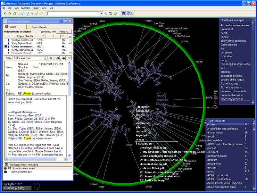Select 'discovery process' in Active Concepts list
The image size is (257, 193).
[x=232, y=99]
